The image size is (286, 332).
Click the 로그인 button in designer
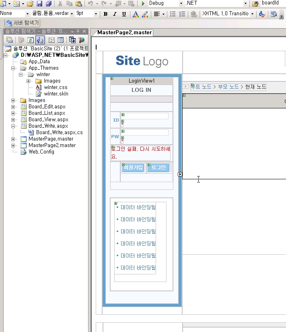click(158, 168)
